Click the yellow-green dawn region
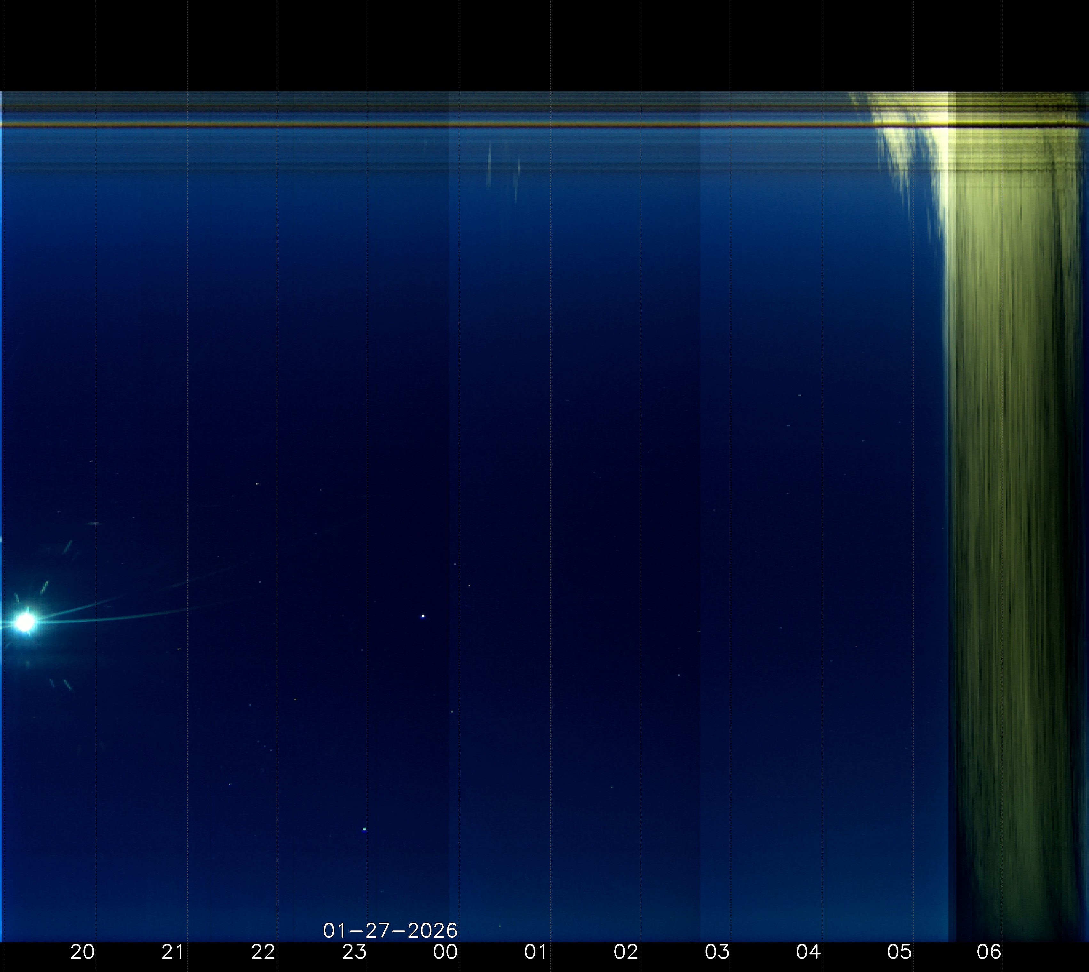Image resolution: width=1089 pixels, height=972 pixels. pos(1004,427)
